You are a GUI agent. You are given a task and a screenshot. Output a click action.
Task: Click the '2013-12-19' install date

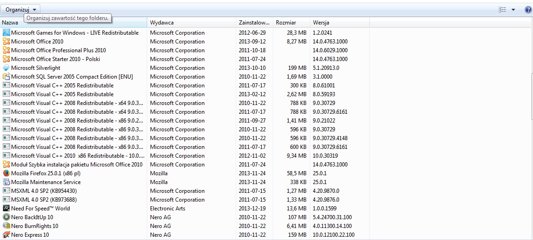tap(252, 209)
